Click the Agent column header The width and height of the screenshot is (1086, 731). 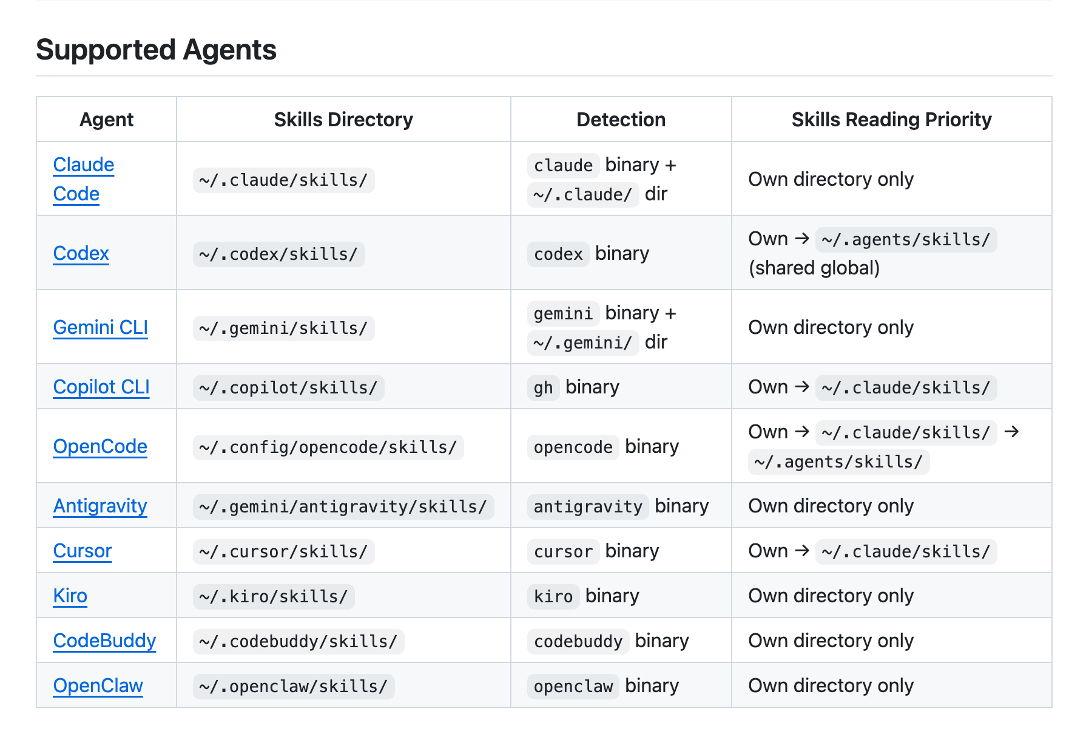coord(107,120)
